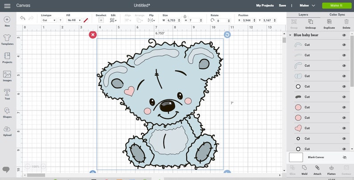Click the Delete layer icon

coord(346,22)
